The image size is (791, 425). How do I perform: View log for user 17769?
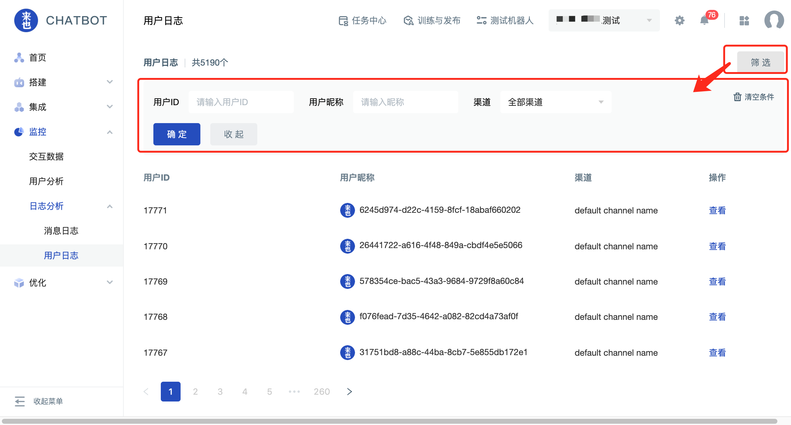[x=717, y=281]
